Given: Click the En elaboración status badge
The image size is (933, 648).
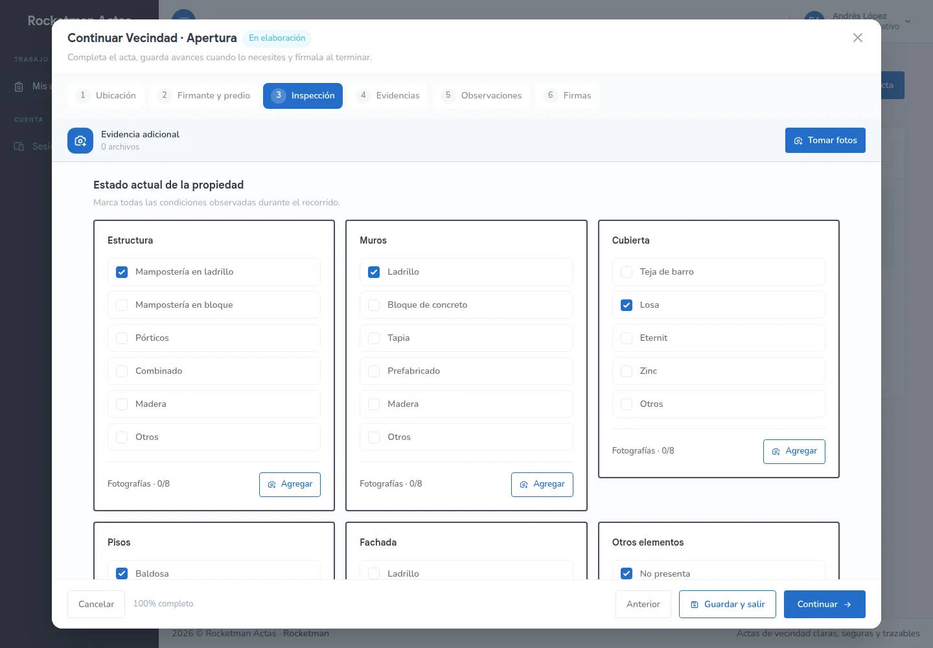Looking at the screenshot, I should (277, 38).
